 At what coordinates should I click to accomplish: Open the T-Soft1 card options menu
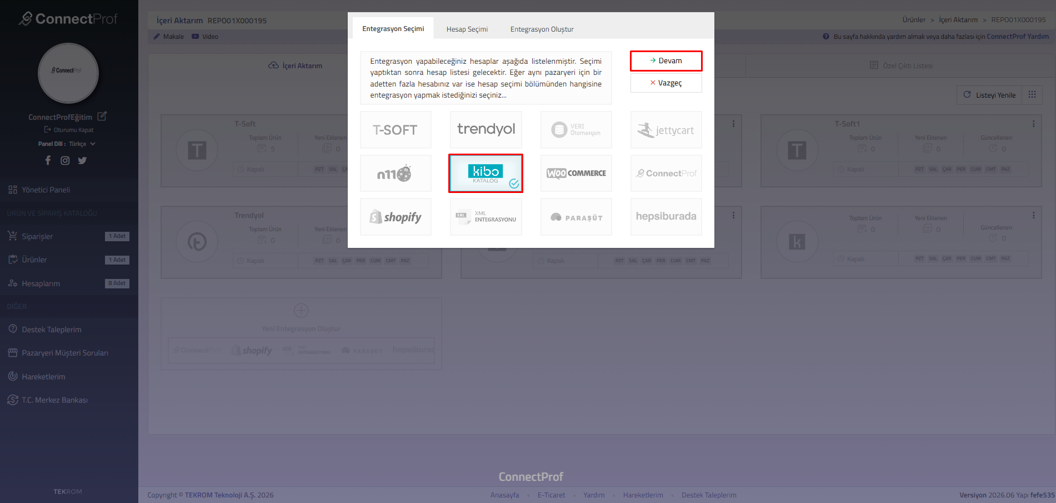pos(1033,124)
